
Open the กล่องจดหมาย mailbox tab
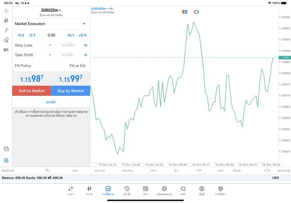(164, 191)
